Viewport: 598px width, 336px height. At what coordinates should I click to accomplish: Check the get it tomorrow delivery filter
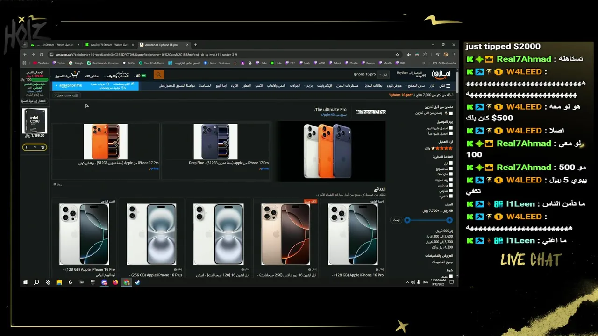[x=451, y=133]
